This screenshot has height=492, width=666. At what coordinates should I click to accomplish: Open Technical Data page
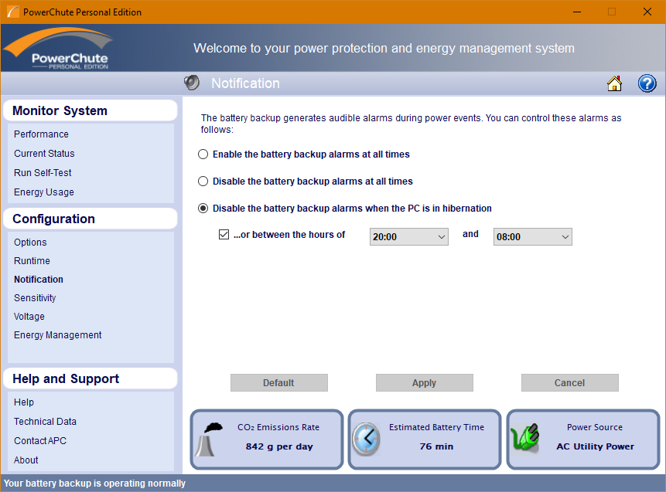pos(45,422)
